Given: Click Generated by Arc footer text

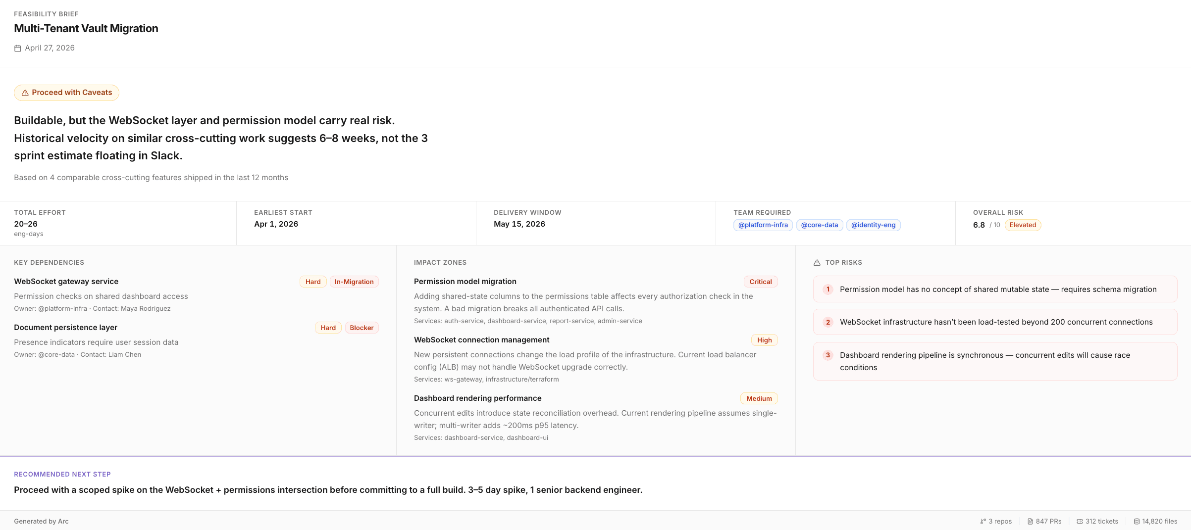Looking at the screenshot, I should (x=42, y=522).
